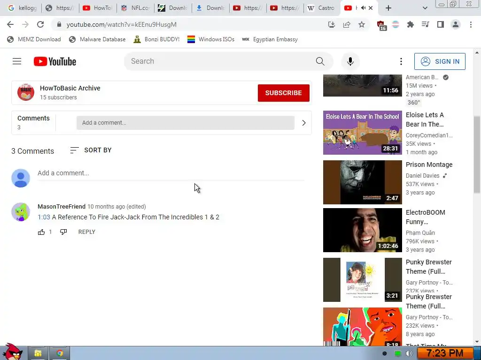
Task: Open the media control playlist icon
Action: [x=425, y=24]
